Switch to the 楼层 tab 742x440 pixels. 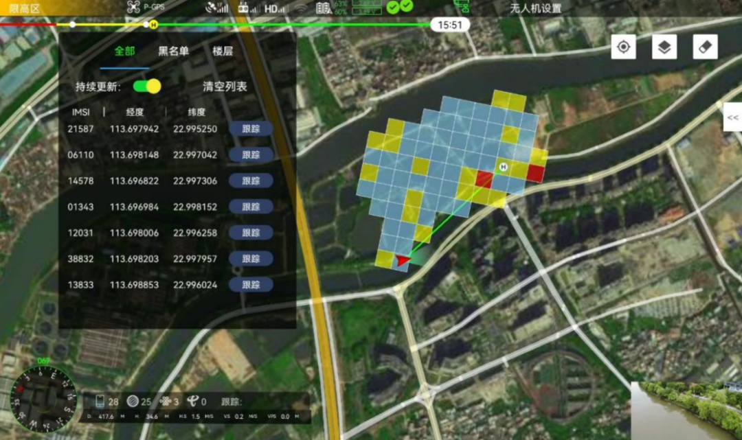(x=223, y=51)
